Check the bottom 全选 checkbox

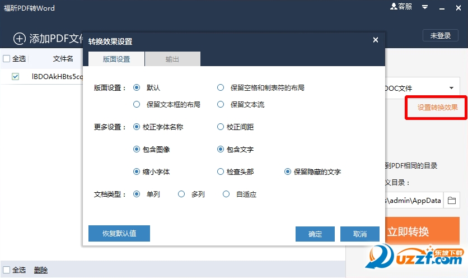pyautogui.click(x=7, y=270)
